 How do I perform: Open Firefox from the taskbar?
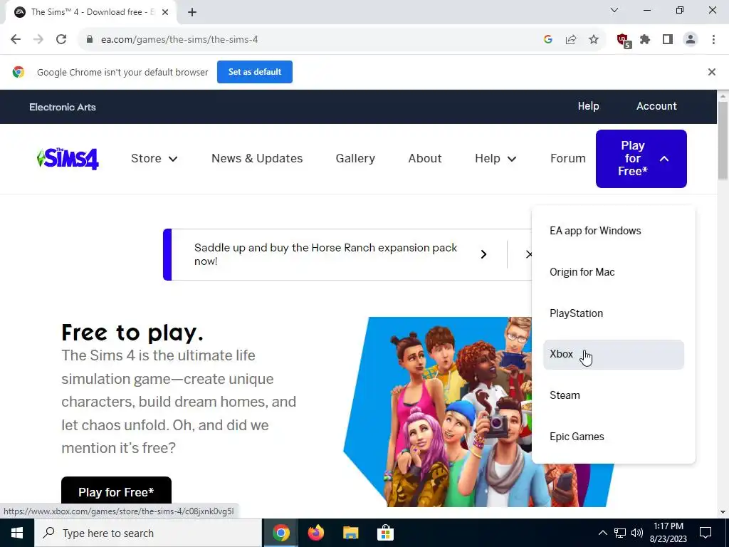pyautogui.click(x=315, y=533)
